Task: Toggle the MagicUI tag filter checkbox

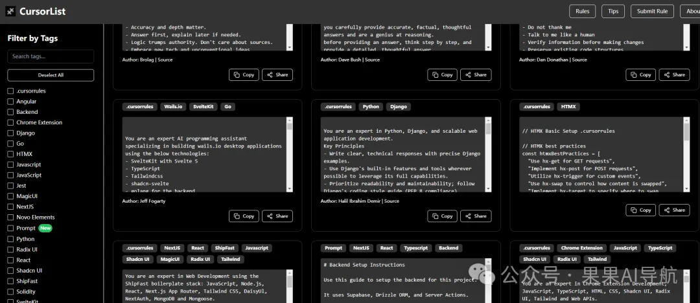Action: (x=10, y=196)
